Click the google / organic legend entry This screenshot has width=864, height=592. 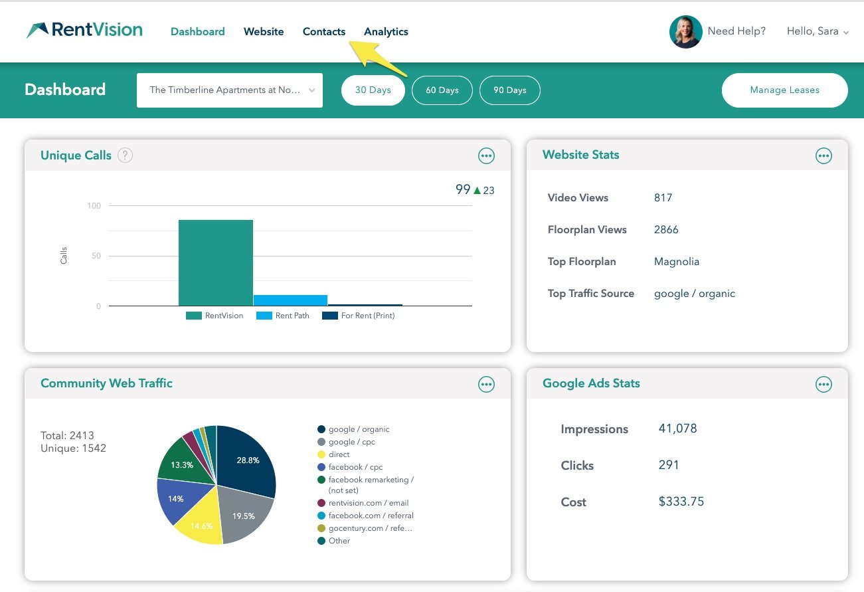354,429
